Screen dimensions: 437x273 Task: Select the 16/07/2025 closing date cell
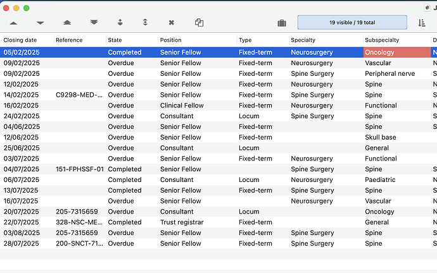pos(21,201)
